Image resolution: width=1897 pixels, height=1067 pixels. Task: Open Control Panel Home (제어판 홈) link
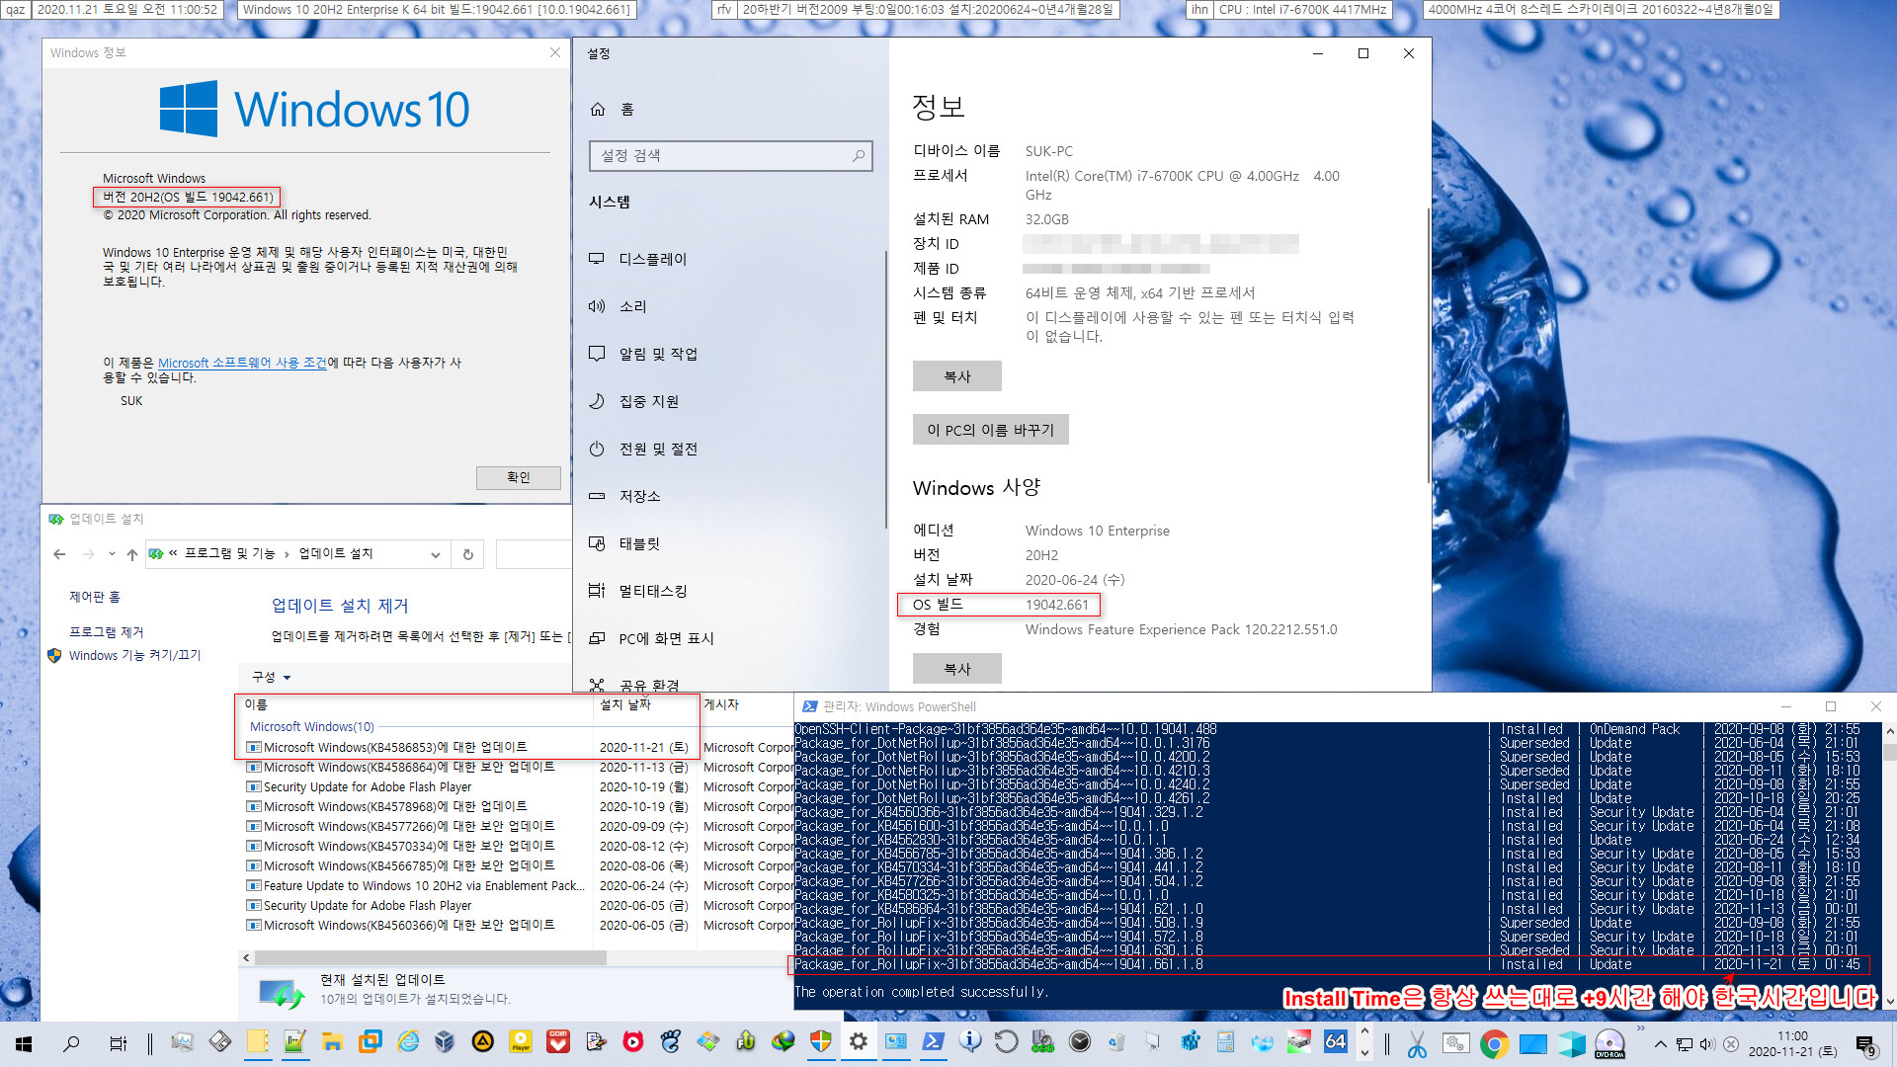click(94, 597)
